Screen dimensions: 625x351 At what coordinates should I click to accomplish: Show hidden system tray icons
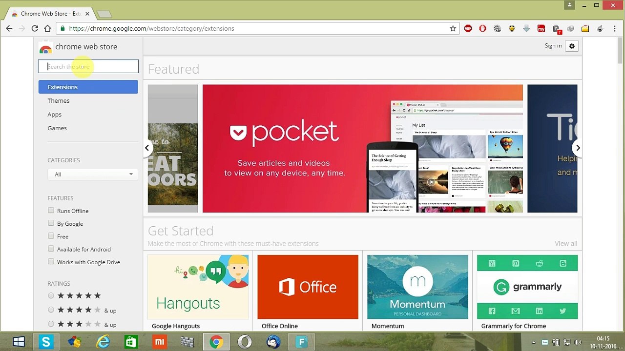(533, 342)
